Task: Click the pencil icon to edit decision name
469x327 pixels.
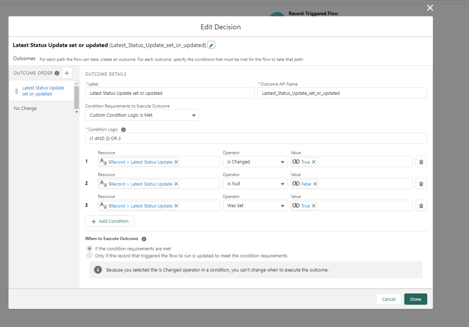Action: (211, 45)
